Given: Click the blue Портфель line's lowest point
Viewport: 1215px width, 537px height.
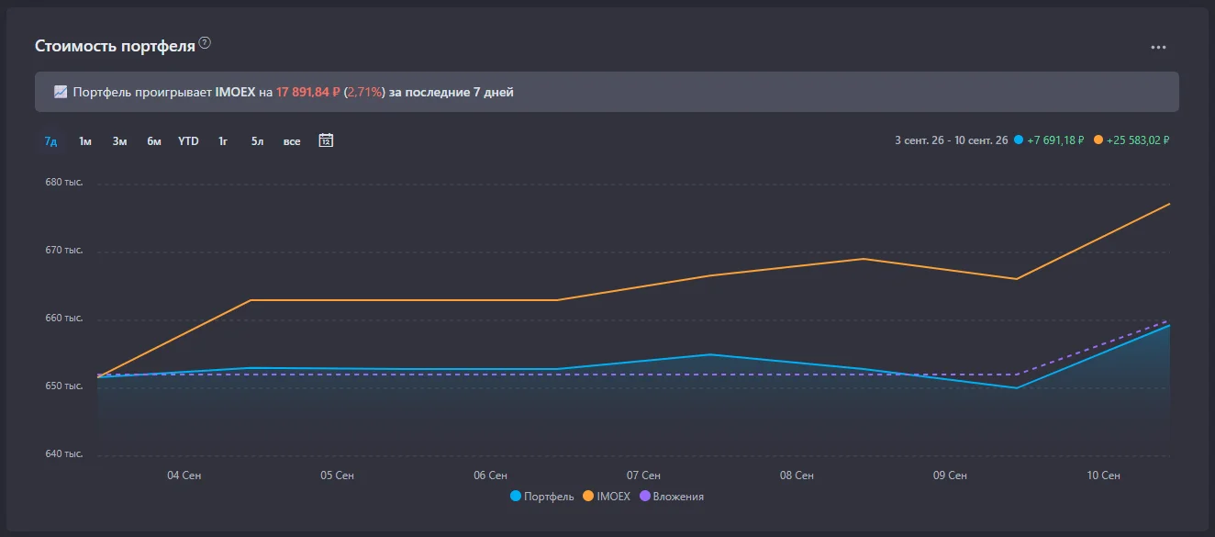Looking at the screenshot, I should tap(1017, 387).
